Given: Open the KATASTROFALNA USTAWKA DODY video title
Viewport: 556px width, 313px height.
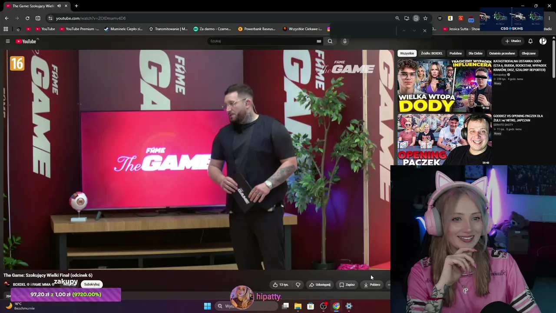Looking at the screenshot, I should pyautogui.click(x=520, y=66).
